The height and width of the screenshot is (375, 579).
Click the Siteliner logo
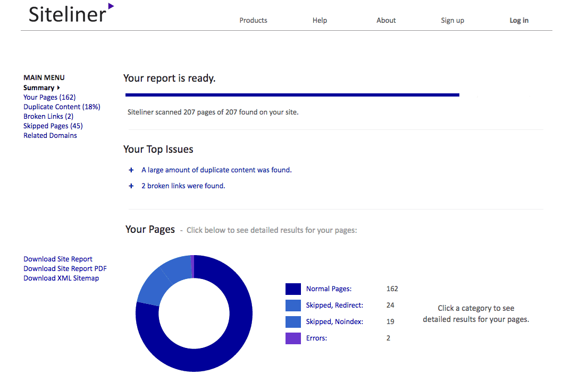point(66,14)
